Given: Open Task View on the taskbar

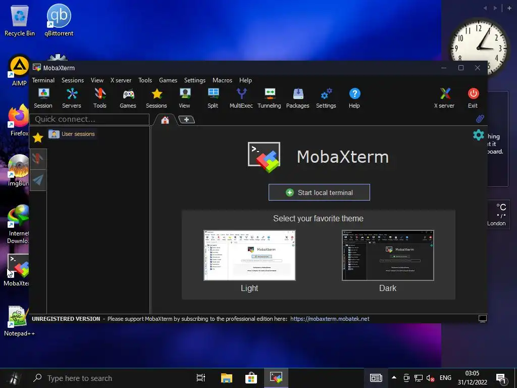Looking at the screenshot, I should 201,378.
